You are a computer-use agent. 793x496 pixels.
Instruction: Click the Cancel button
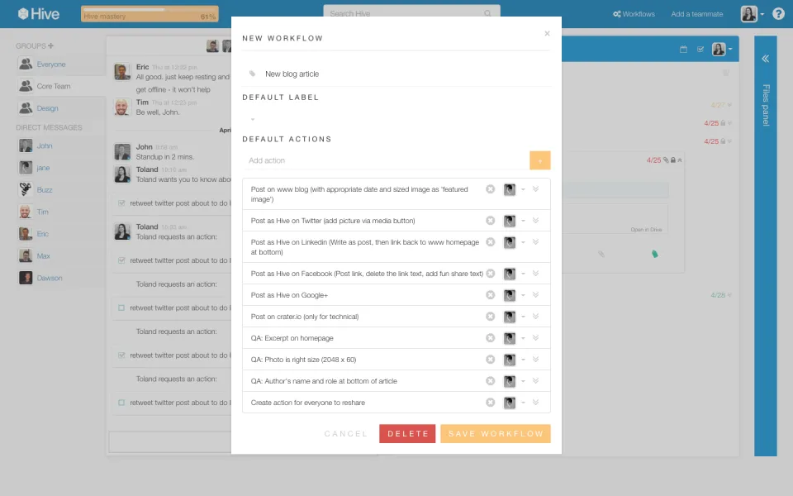coord(346,434)
